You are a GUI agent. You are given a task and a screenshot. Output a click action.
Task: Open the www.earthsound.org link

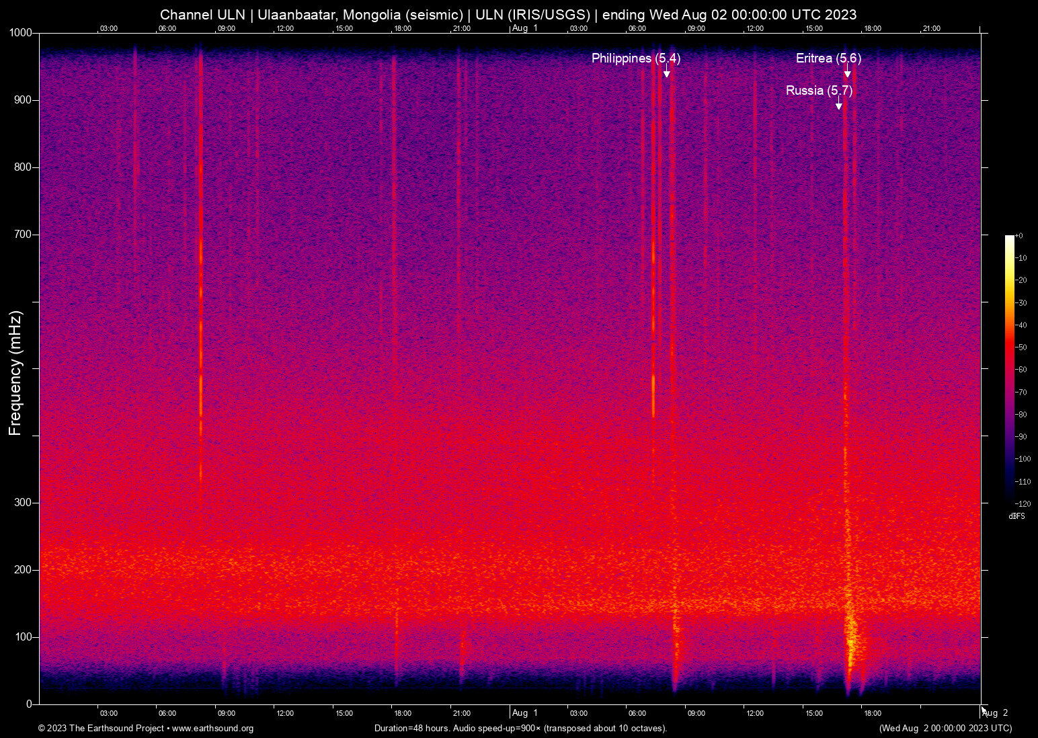click(214, 729)
